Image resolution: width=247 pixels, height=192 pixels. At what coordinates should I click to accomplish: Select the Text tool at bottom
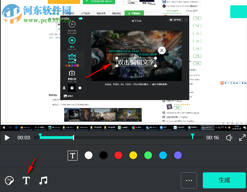[26, 180]
